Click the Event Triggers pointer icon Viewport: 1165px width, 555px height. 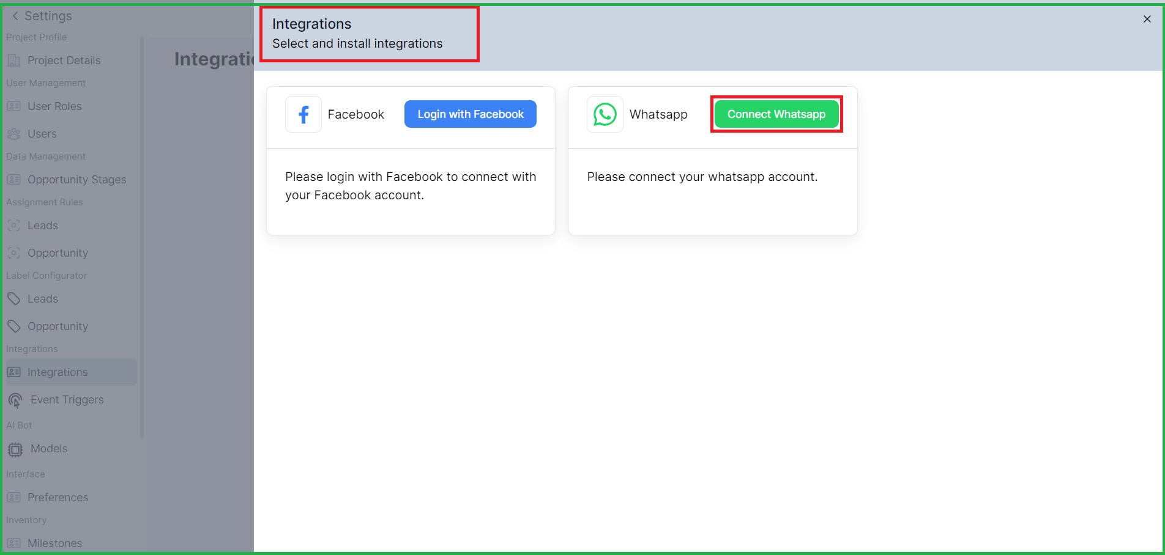(15, 400)
